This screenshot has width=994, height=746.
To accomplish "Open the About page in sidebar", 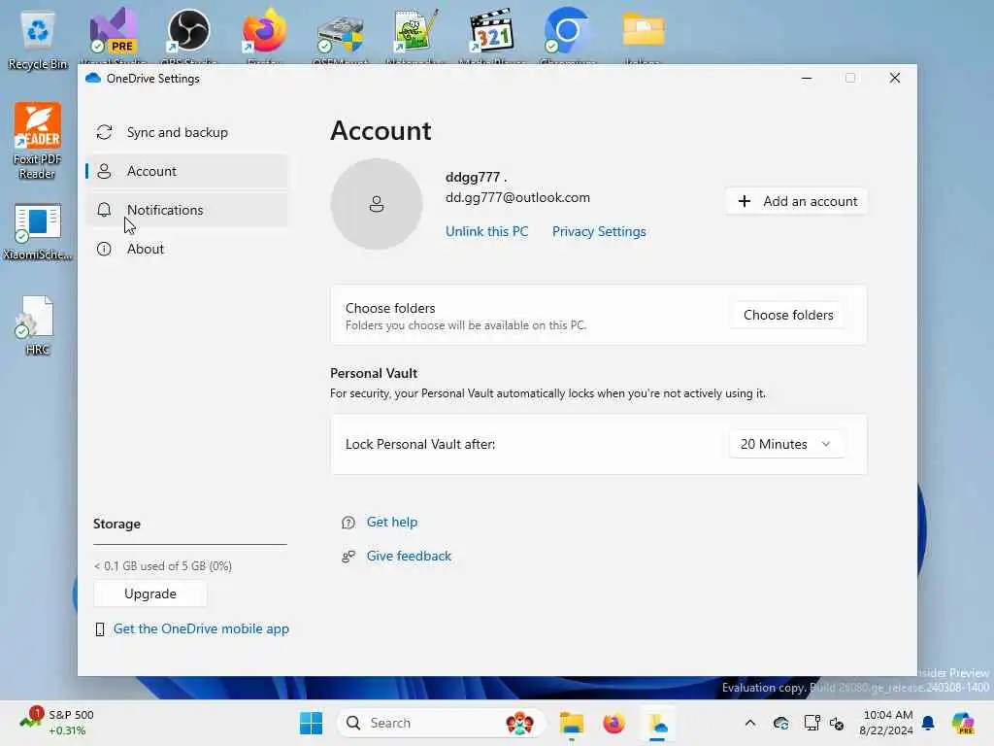I will click(x=187, y=249).
